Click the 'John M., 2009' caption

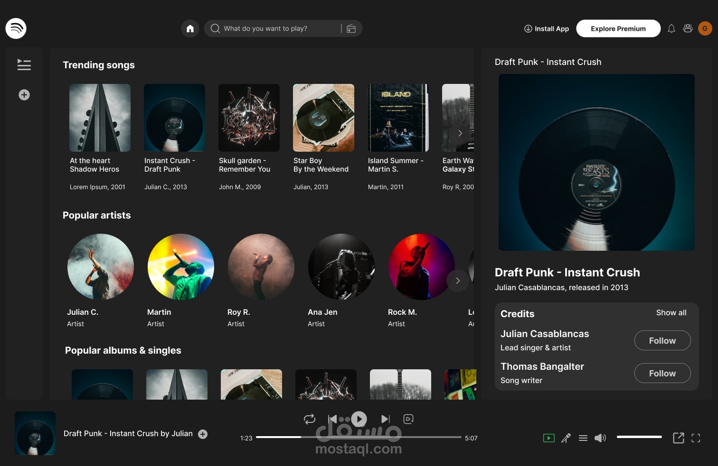pos(240,187)
